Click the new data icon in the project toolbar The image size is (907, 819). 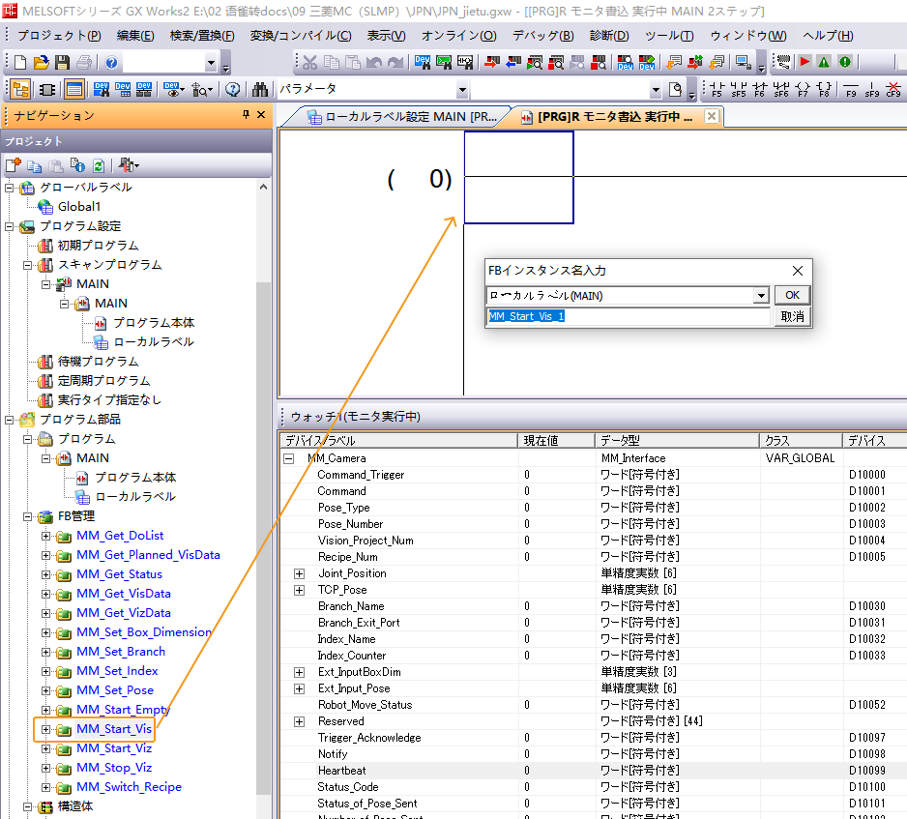point(15,165)
